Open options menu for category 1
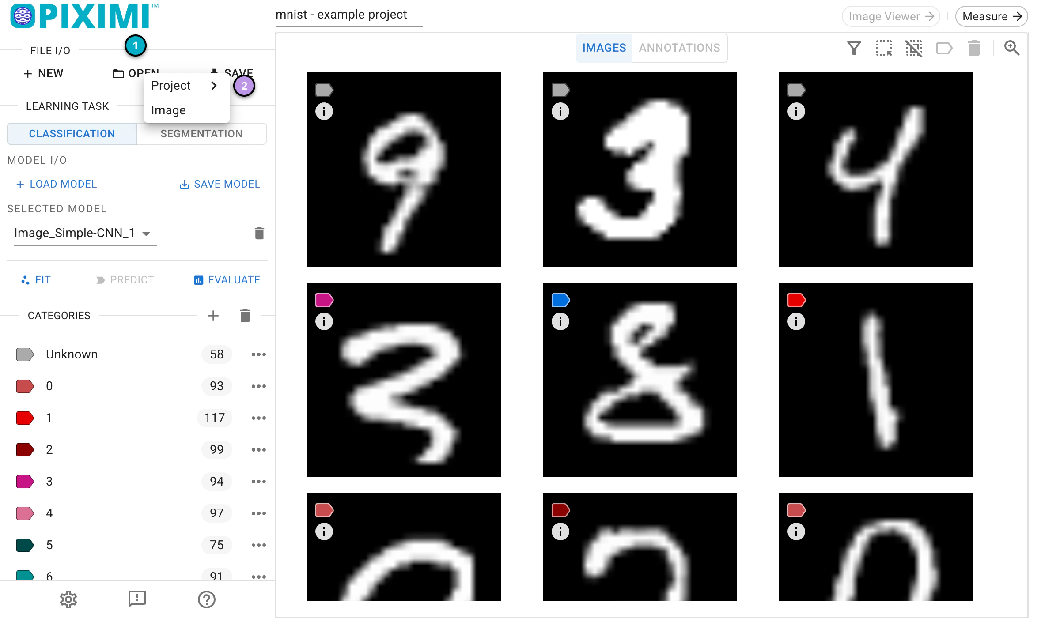The width and height of the screenshot is (1060, 618). tap(258, 418)
